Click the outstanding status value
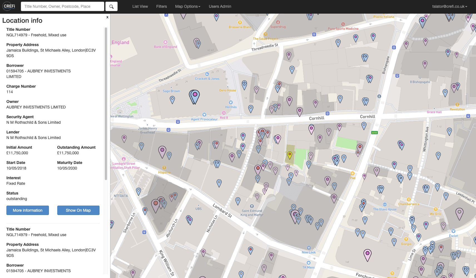 click(x=17, y=199)
